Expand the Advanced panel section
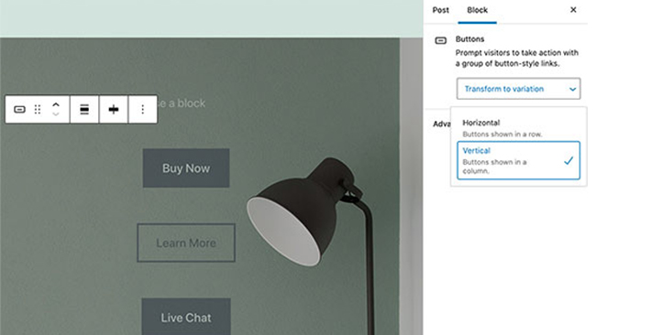 coord(441,124)
